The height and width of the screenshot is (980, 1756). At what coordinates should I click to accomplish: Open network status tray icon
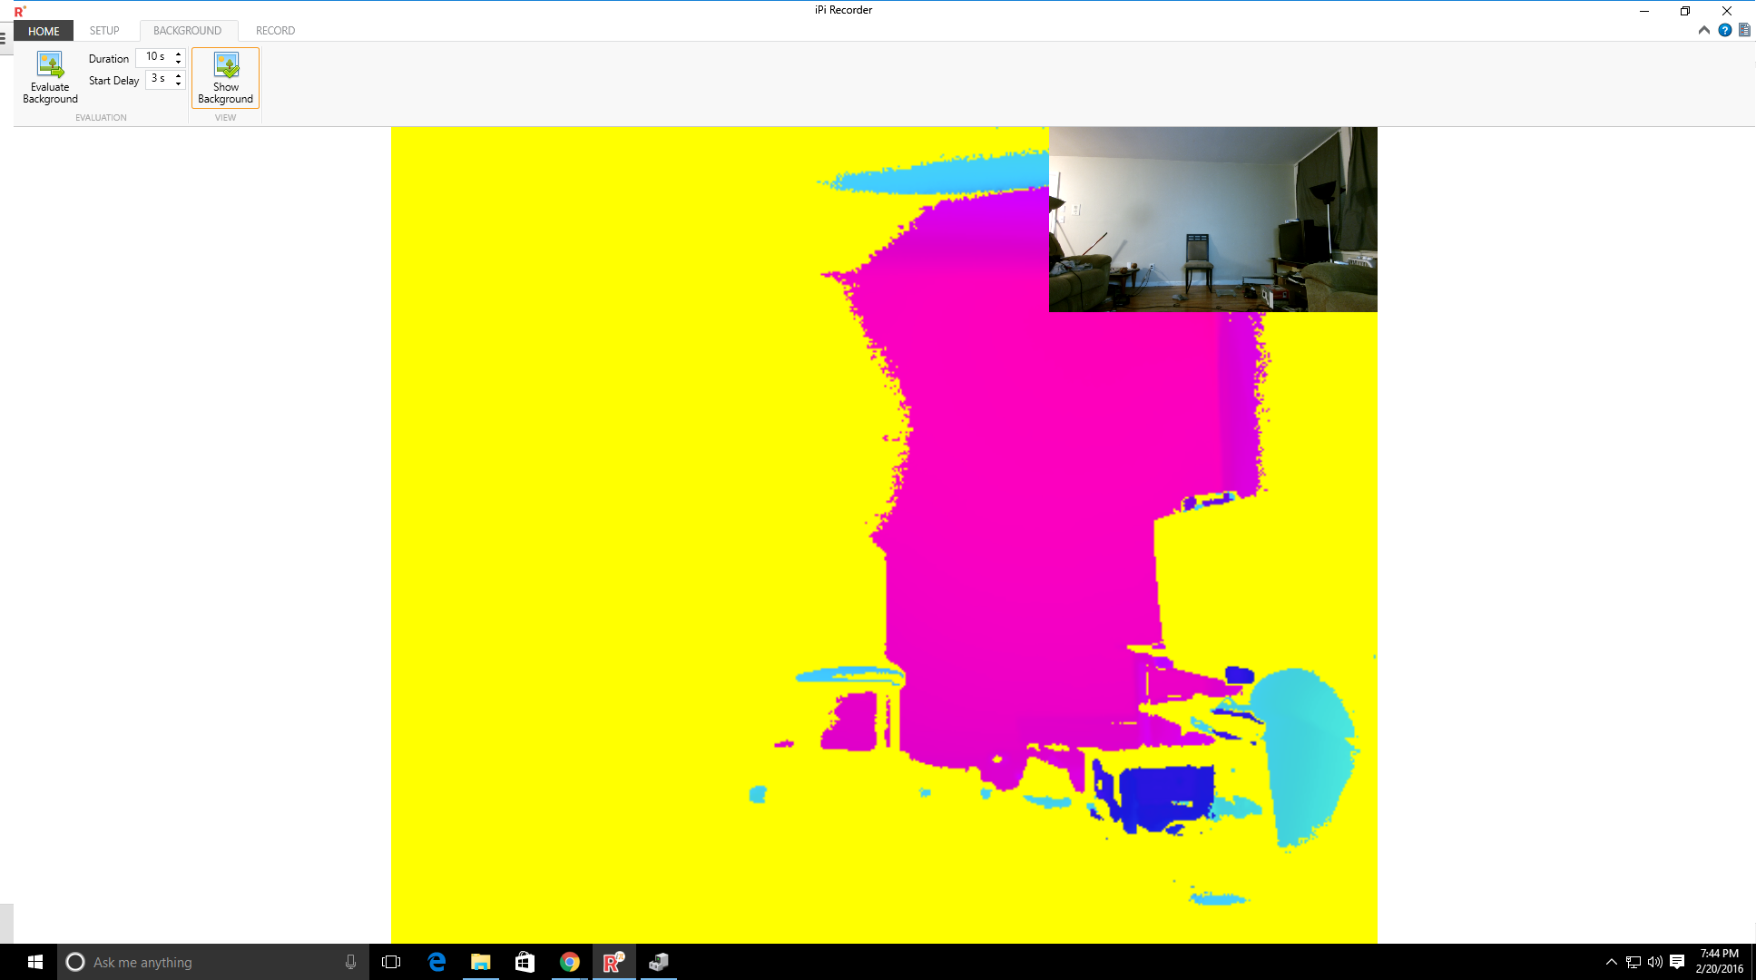point(1633,962)
